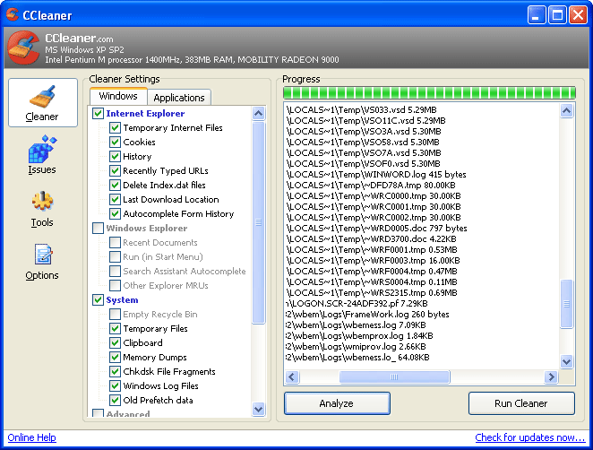Image resolution: width=593 pixels, height=450 pixels.
Task: Disable the Memory Dumps option
Action: (115, 357)
